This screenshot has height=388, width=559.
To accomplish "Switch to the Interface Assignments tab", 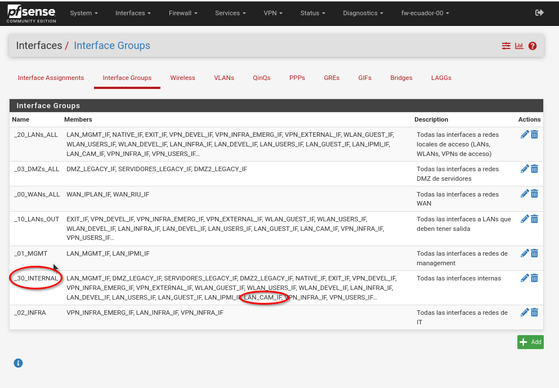I will pyautogui.click(x=51, y=78).
